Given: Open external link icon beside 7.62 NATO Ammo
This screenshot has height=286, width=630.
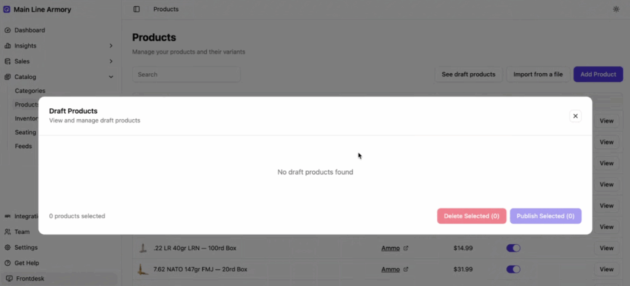Looking at the screenshot, I should point(405,269).
